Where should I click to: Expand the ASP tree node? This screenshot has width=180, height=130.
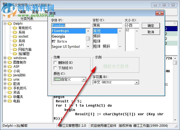tap(5, 67)
